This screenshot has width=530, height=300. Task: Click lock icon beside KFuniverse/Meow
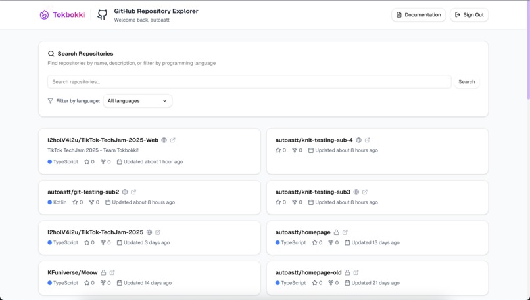(103, 272)
